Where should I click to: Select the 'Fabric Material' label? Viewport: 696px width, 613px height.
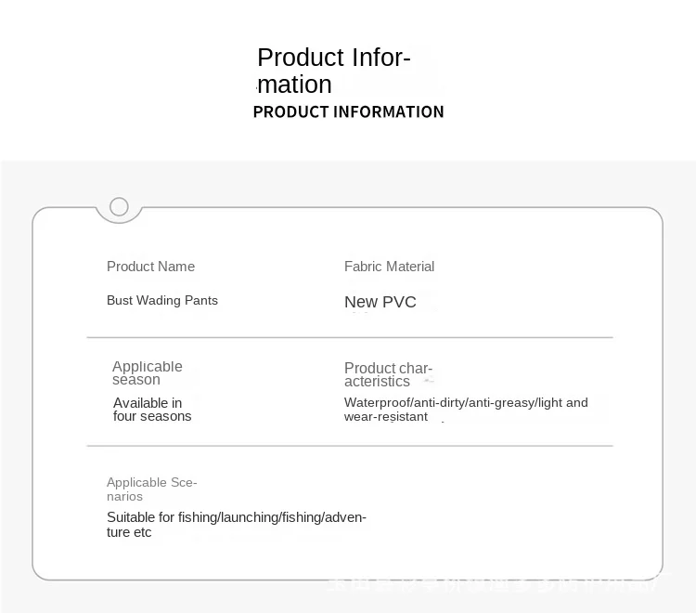coord(389,267)
